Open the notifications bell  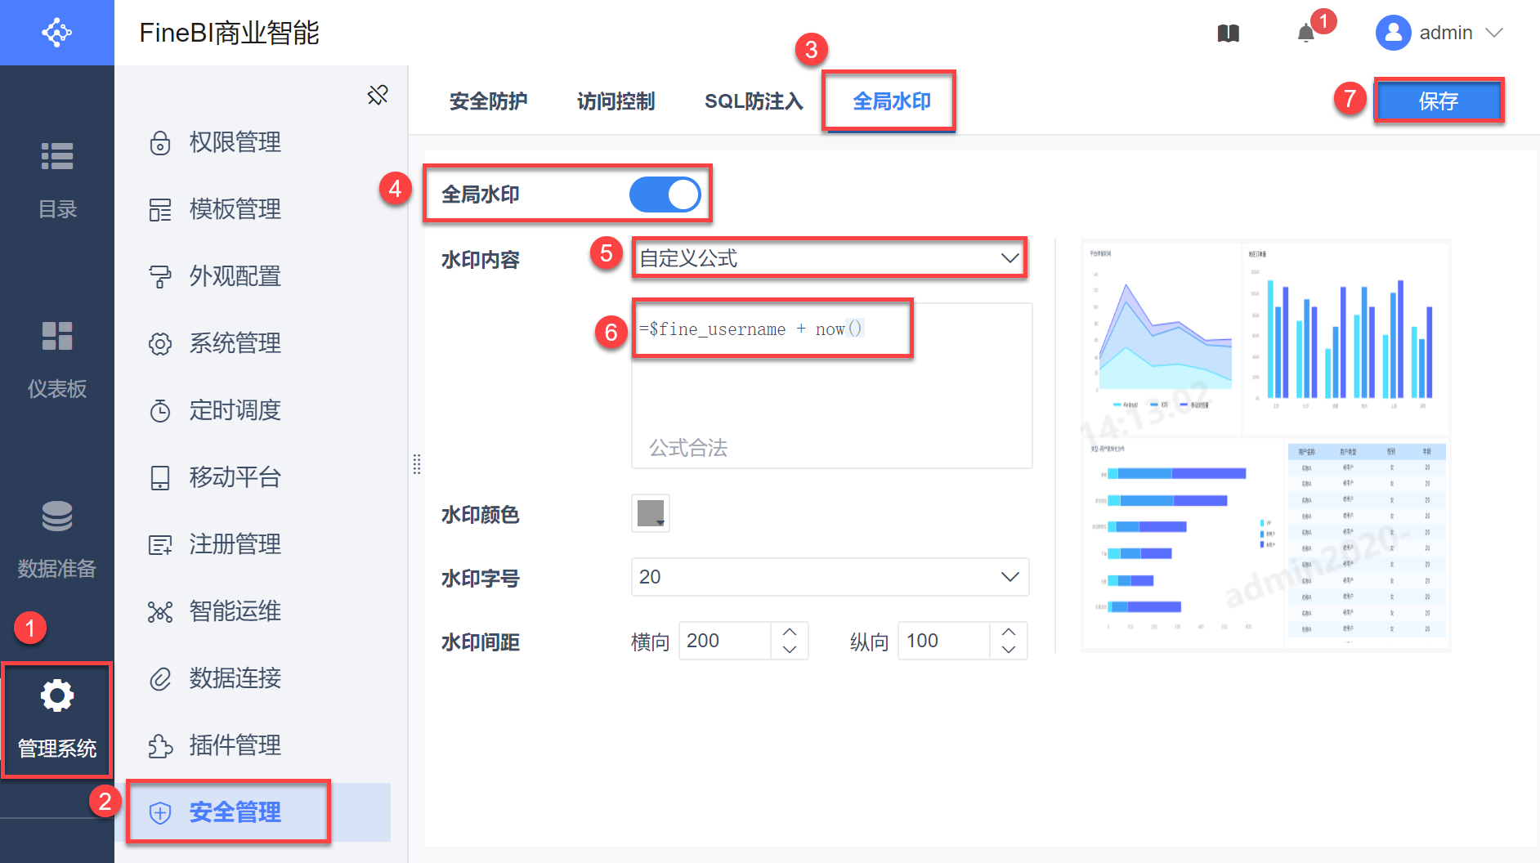[x=1306, y=33]
